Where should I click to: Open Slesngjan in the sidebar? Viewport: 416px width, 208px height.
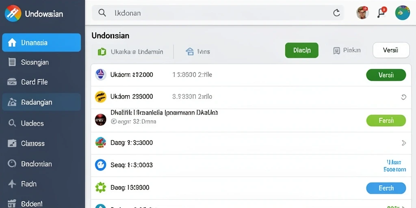[x=41, y=62]
